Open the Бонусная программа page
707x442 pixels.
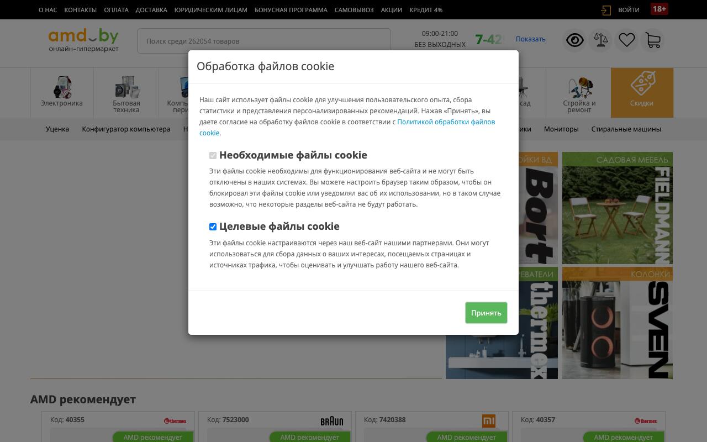tap(291, 10)
